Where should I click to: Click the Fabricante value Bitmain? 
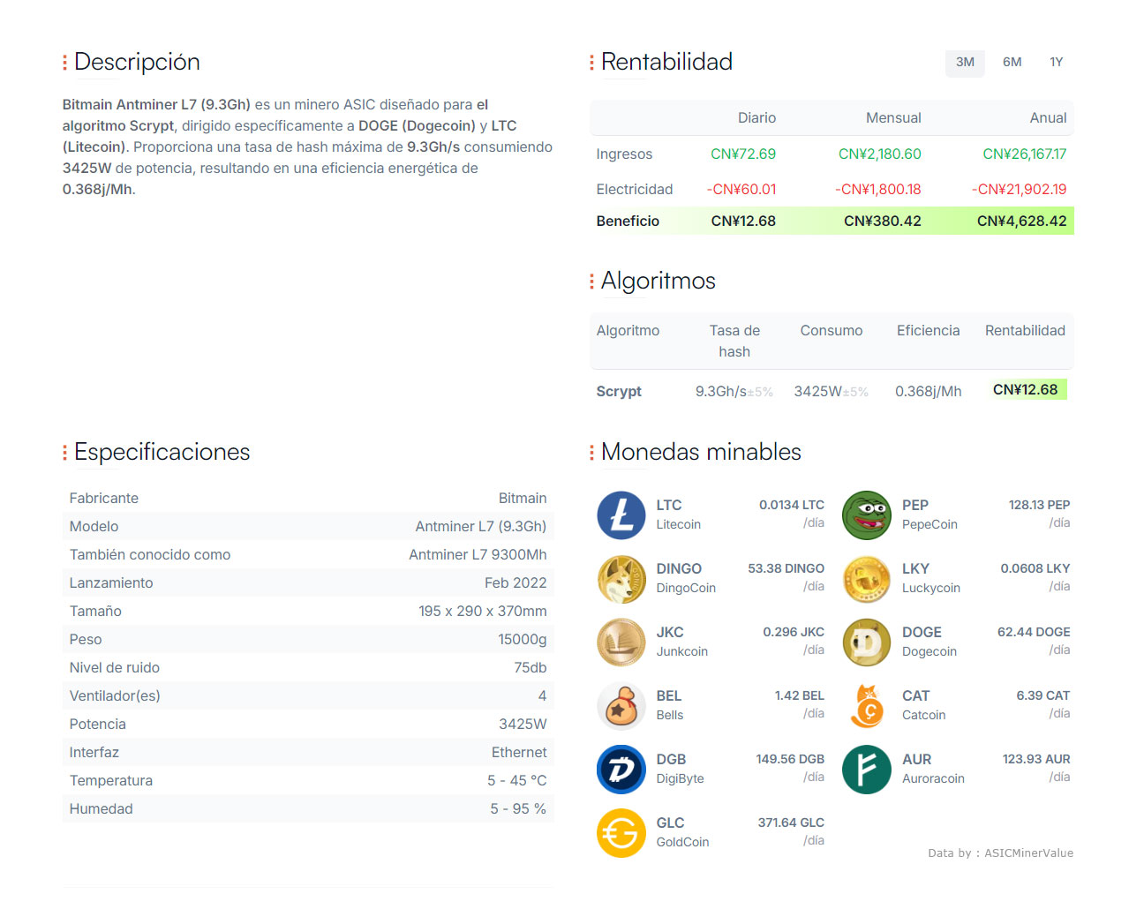(x=523, y=499)
